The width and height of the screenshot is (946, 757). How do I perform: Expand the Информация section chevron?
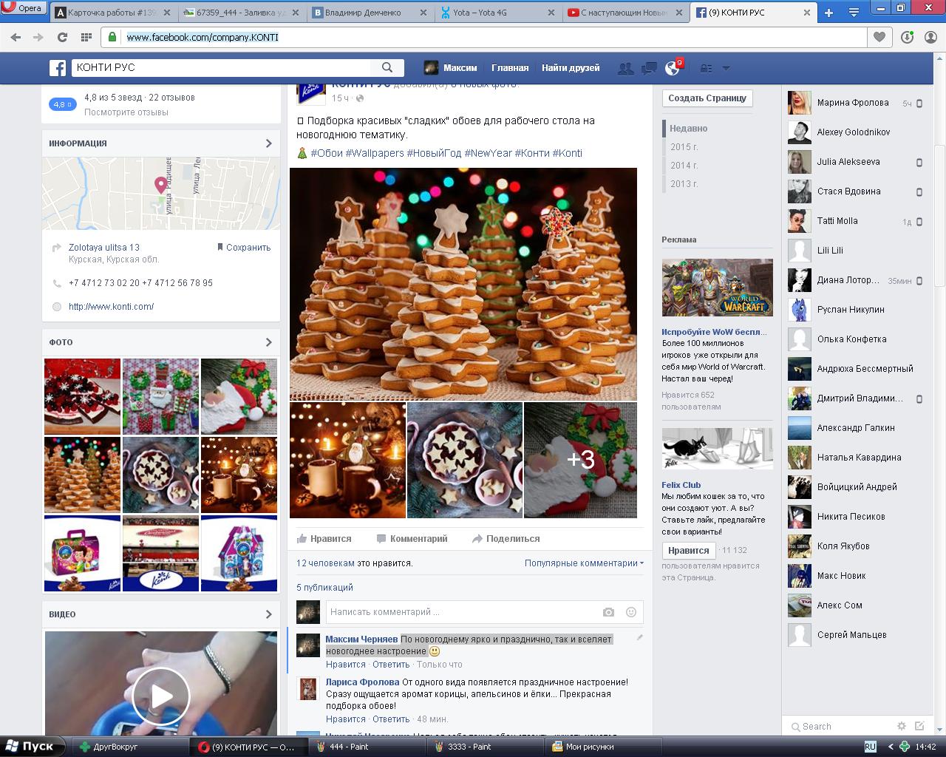point(268,143)
